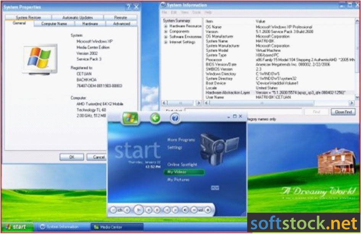361x234 pixels.
Task: Switch to the Advanced tab
Action: (x=122, y=24)
